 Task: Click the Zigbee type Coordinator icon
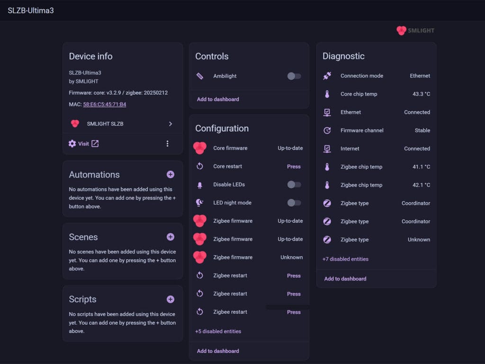coord(327,203)
